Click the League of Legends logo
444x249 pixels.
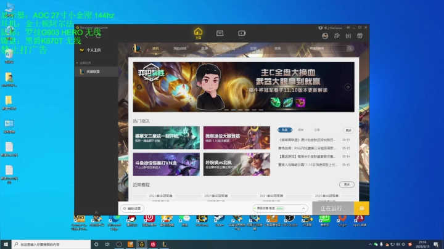pyautogui.click(x=136, y=49)
